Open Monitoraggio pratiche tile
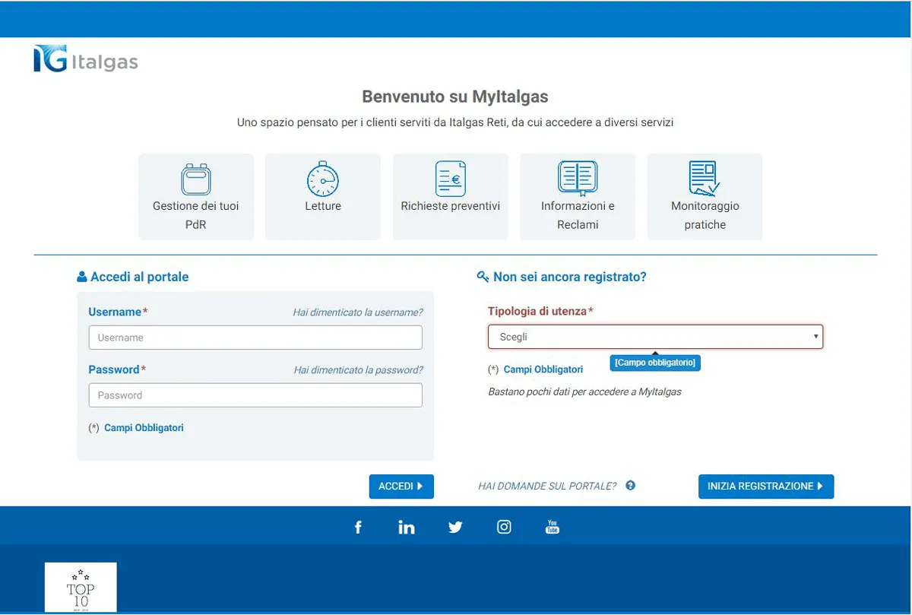Screen dimensions: 912x615 705,197
